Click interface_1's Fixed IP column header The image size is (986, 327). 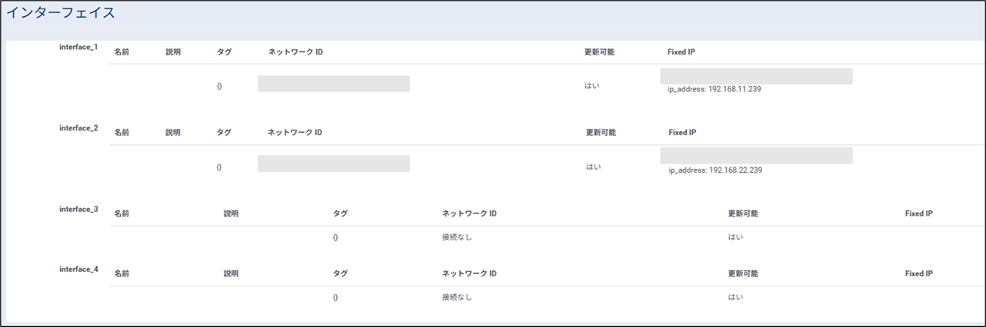click(681, 52)
